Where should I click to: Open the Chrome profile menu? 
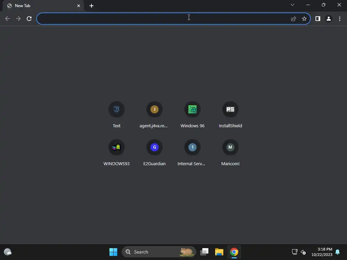point(329,19)
